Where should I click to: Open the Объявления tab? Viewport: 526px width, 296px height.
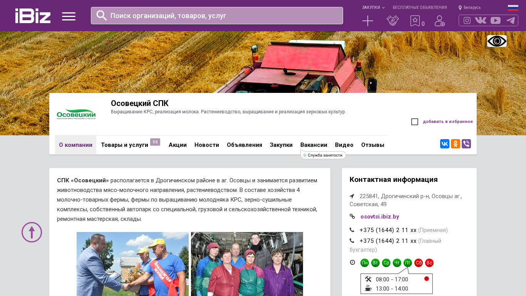click(x=245, y=145)
